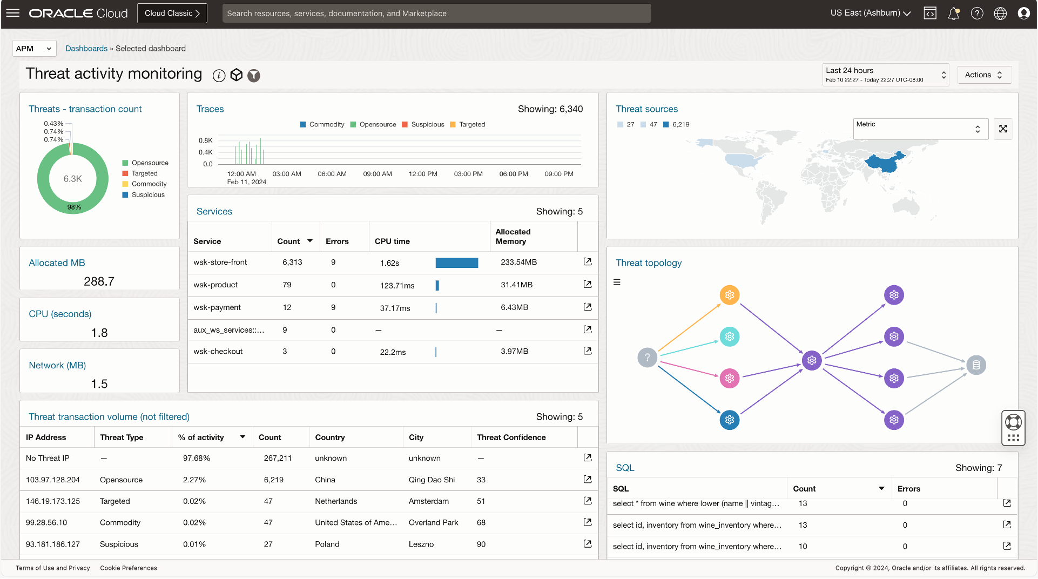The height and width of the screenshot is (579, 1038).
Task: Open the dashboard filter funnel icon
Action: tap(254, 76)
